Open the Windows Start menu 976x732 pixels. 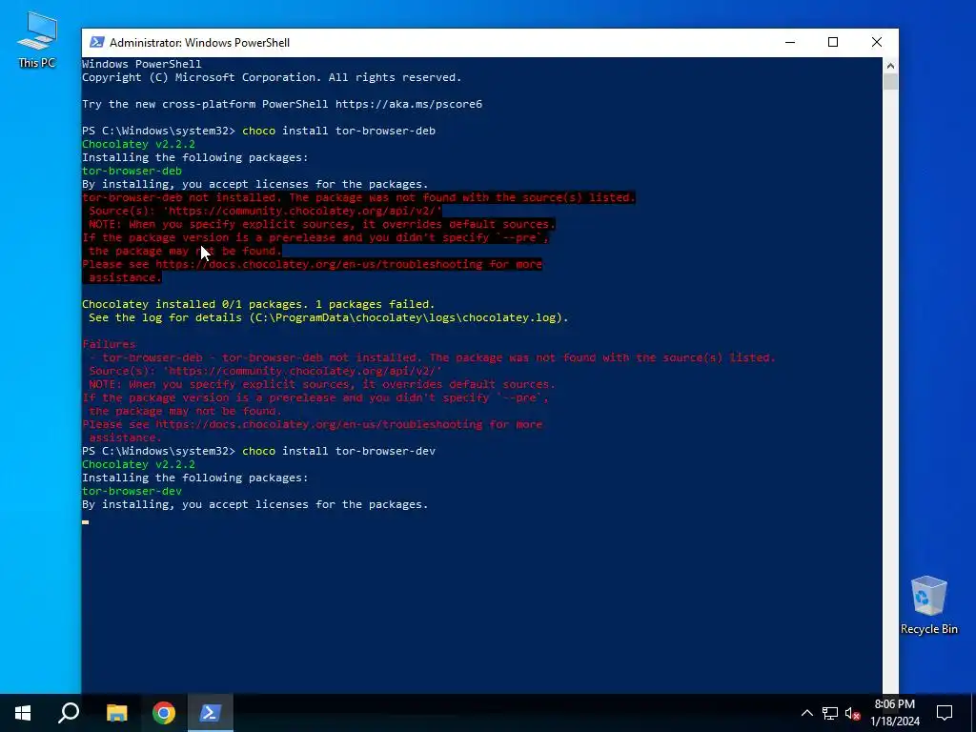(23, 713)
